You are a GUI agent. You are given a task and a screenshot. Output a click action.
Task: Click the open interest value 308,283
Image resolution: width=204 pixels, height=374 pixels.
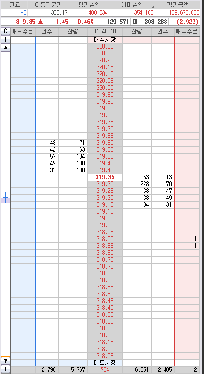pos(154,22)
